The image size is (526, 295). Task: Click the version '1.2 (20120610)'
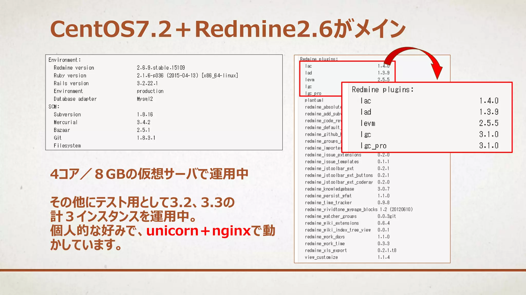(x=397, y=209)
